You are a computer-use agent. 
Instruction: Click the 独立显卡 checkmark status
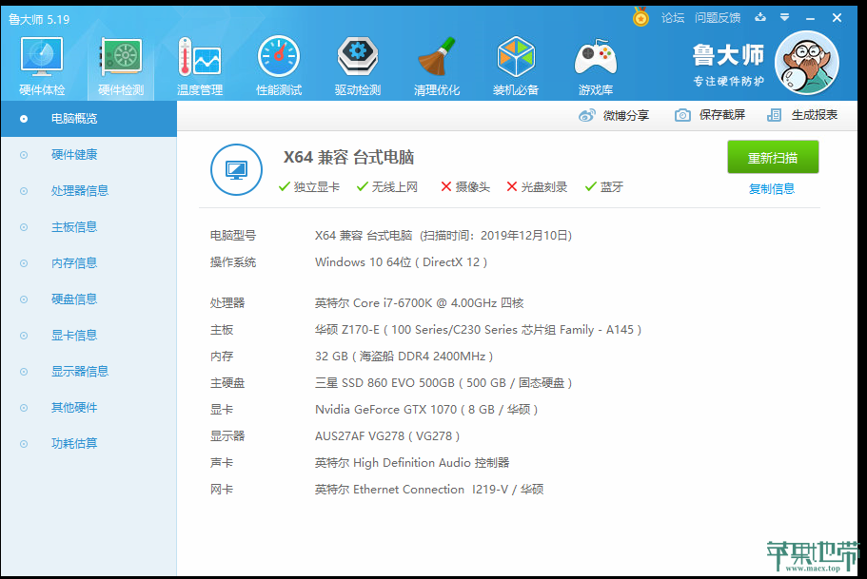[309, 187]
